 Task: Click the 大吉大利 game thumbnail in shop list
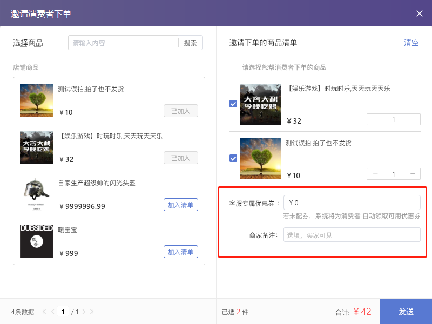point(37,147)
